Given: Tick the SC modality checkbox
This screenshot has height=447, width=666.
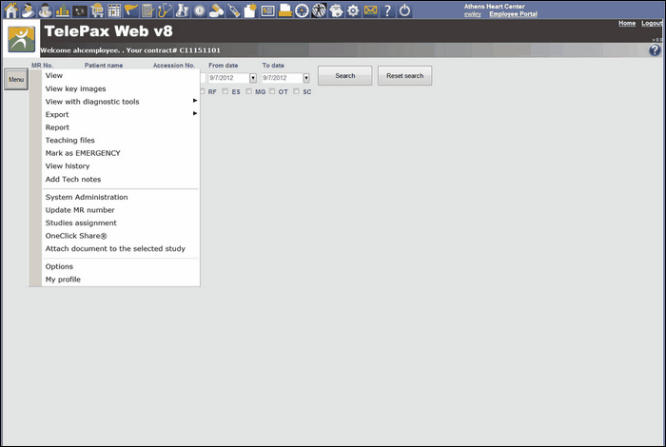Looking at the screenshot, I should click(296, 91).
